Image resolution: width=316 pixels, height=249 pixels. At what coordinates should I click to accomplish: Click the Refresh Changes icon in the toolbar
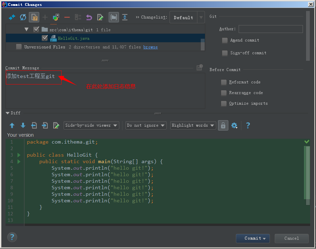23,17
